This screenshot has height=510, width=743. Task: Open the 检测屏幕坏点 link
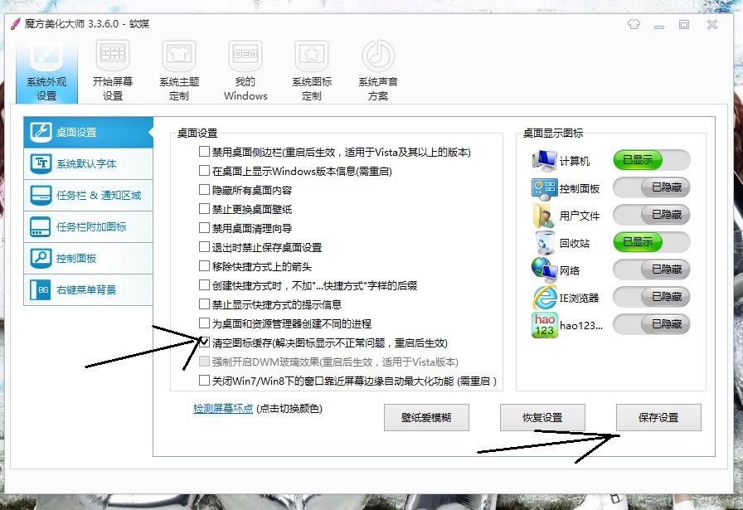tap(223, 409)
